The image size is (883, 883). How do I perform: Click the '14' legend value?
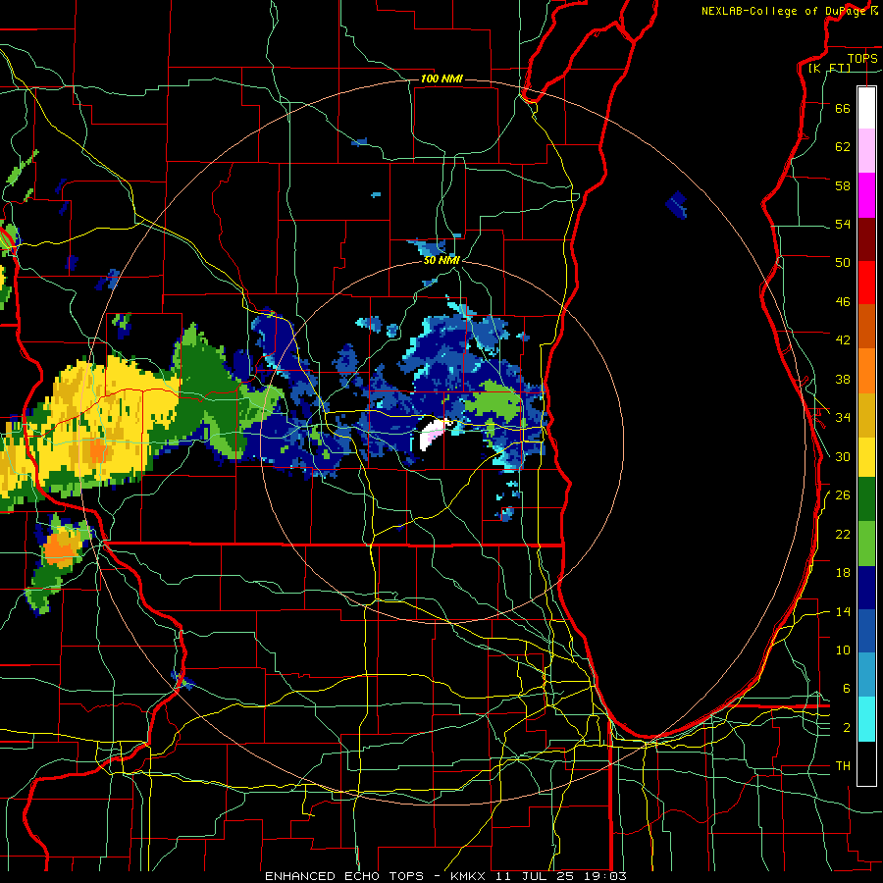point(843,611)
